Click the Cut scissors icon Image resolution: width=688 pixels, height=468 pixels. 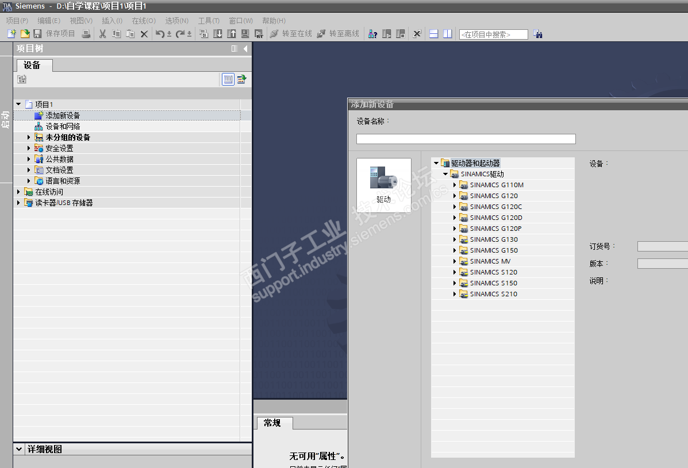click(103, 34)
